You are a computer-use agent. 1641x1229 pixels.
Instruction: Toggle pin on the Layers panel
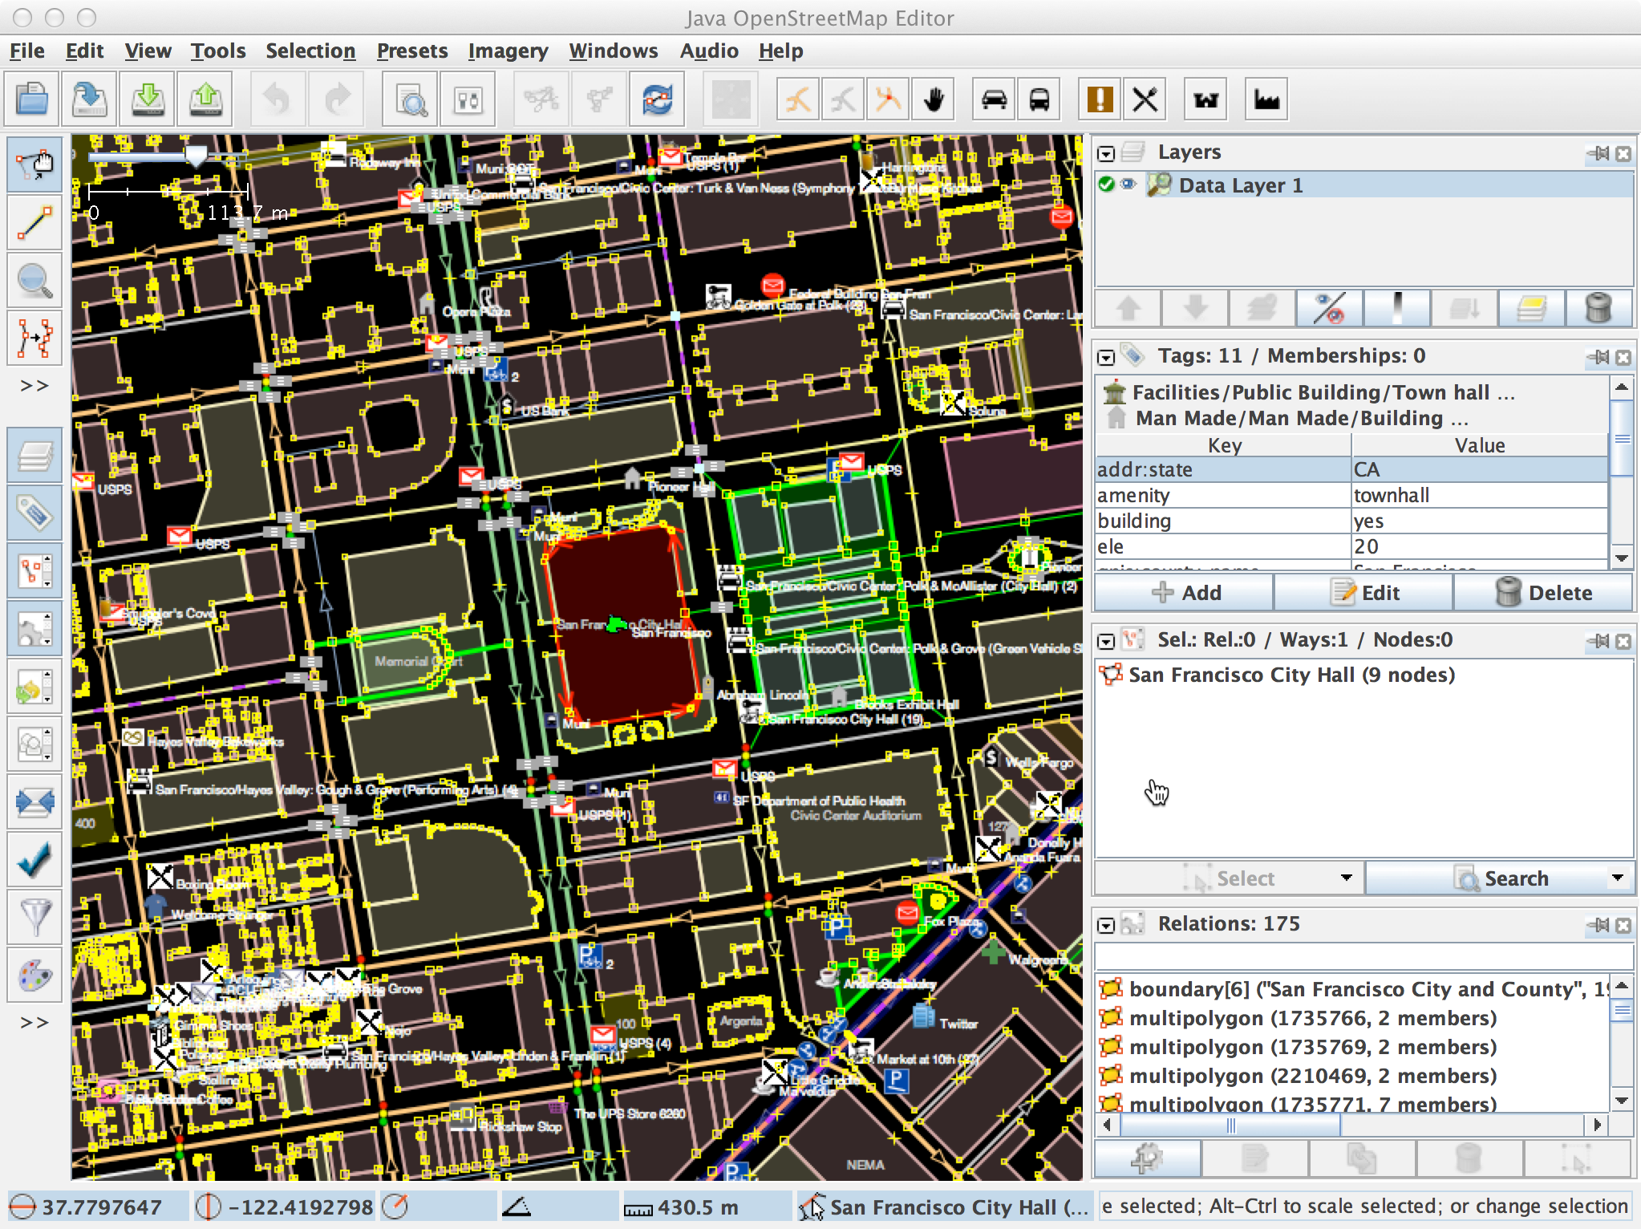pos(1599,153)
